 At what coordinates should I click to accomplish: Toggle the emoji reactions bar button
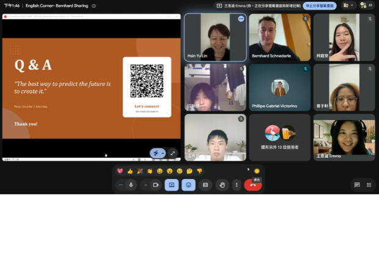click(x=188, y=185)
